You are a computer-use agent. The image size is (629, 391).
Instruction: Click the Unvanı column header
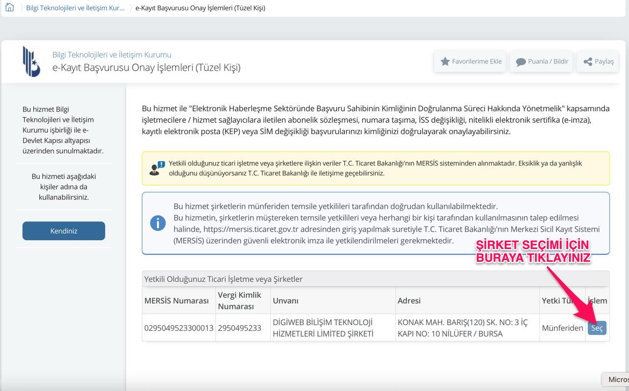click(x=286, y=301)
